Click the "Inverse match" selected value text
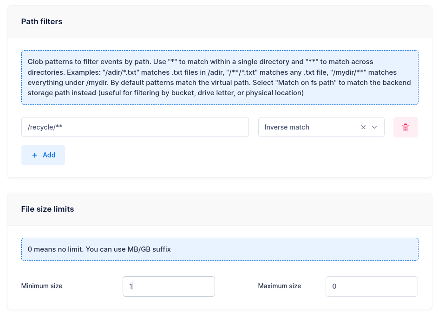This screenshot has height=318, width=438. tap(287, 127)
